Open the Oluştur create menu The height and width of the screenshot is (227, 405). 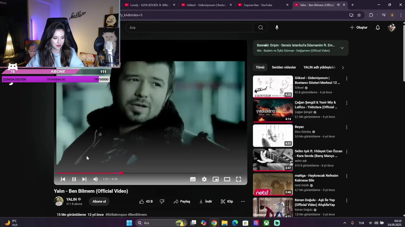[x=358, y=27]
